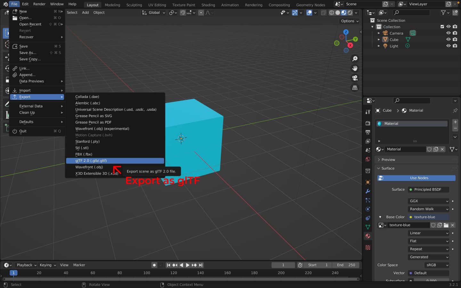Choose FBX (.fbx) export option
This screenshot has height=288, width=461.
click(115, 154)
